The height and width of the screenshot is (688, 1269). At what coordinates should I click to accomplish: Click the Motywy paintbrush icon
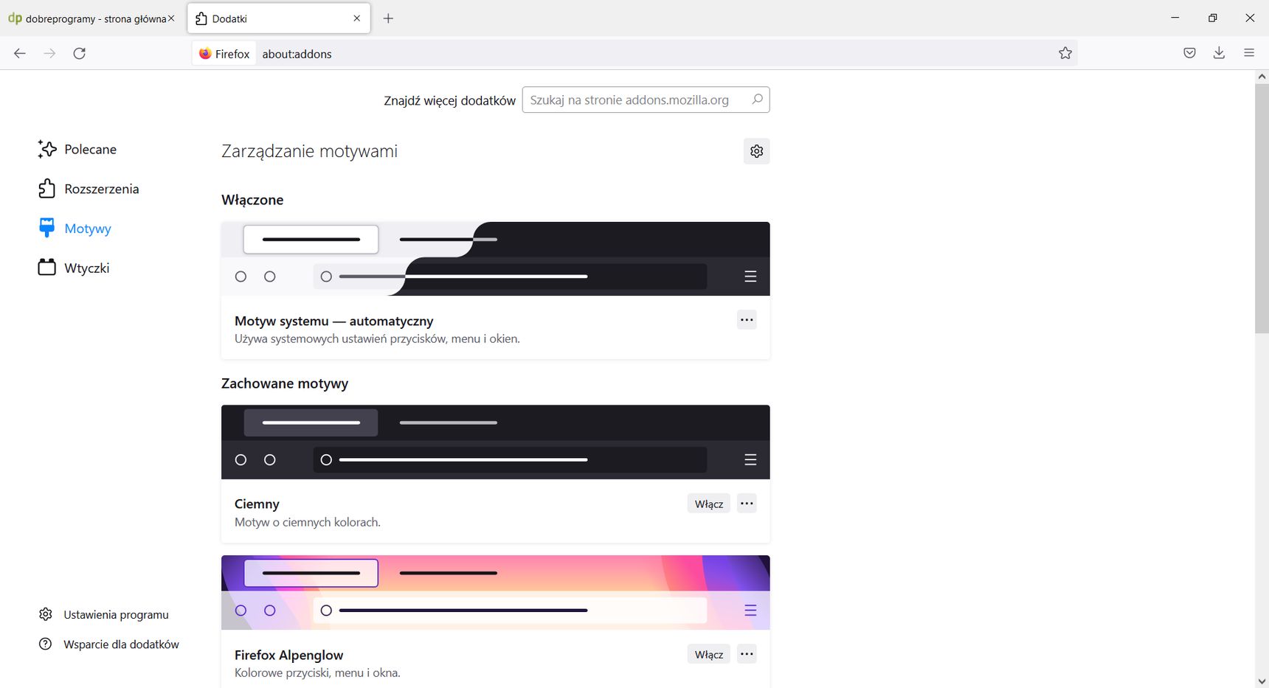46,228
